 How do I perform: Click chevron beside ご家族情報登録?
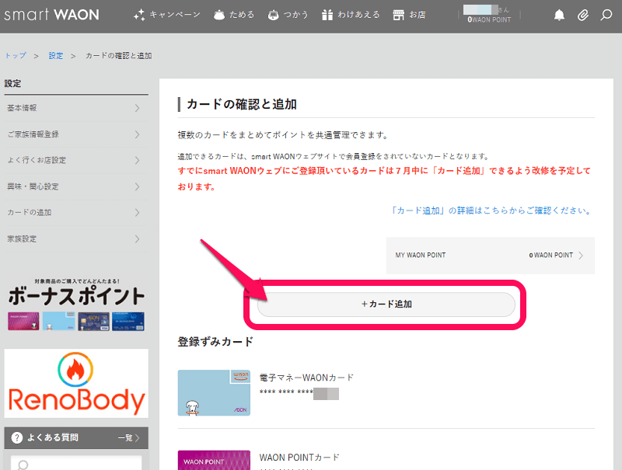click(138, 134)
